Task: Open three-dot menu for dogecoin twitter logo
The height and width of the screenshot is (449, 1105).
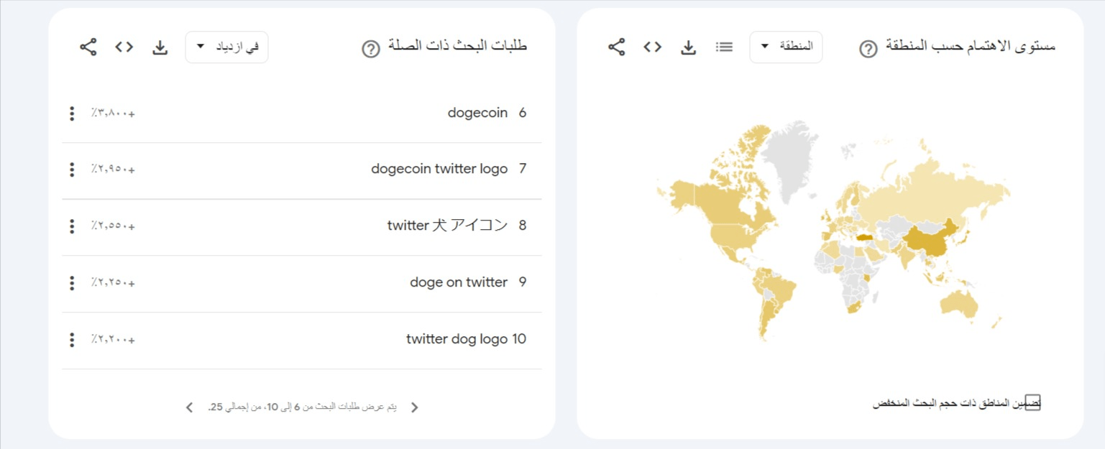Action: point(71,170)
